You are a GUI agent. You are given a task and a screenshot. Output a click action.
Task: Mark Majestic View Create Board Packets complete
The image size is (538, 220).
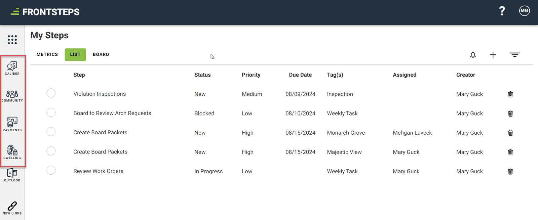click(x=51, y=151)
